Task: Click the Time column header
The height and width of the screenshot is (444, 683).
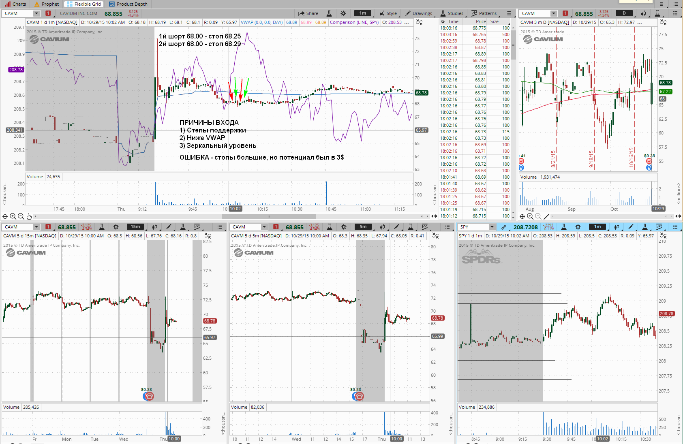Action: pyautogui.click(x=453, y=21)
